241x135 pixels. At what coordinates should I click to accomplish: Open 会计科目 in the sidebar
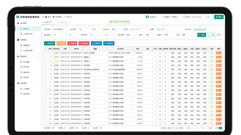click(x=26, y=67)
